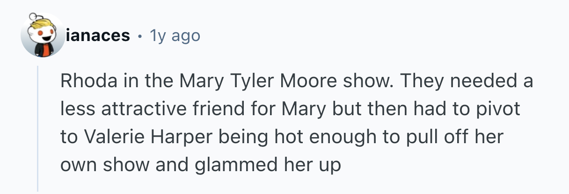
Task: Click the comment text body paragraph
Action: (x=295, y=123)
